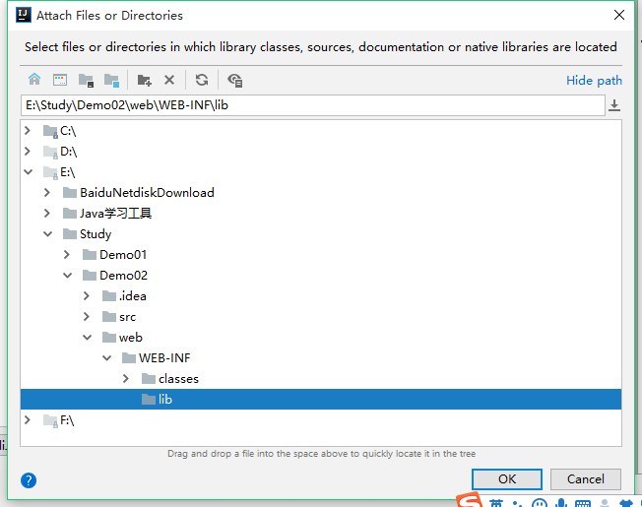Expand the classes folder

pos(126,378)
